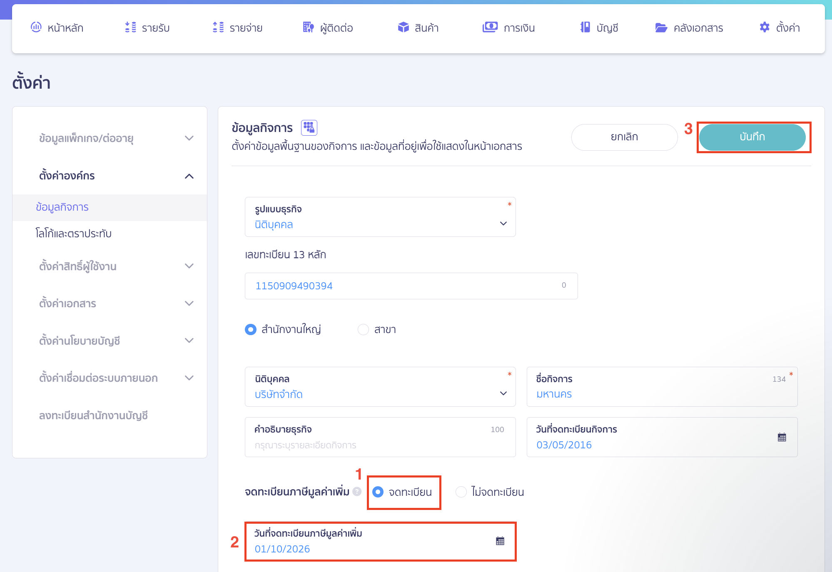832x572 pixels.
Task: Open ลงทะเบียนสำนักงานบัญชี page
Action: pyautogui.click(x=93, y=415)
